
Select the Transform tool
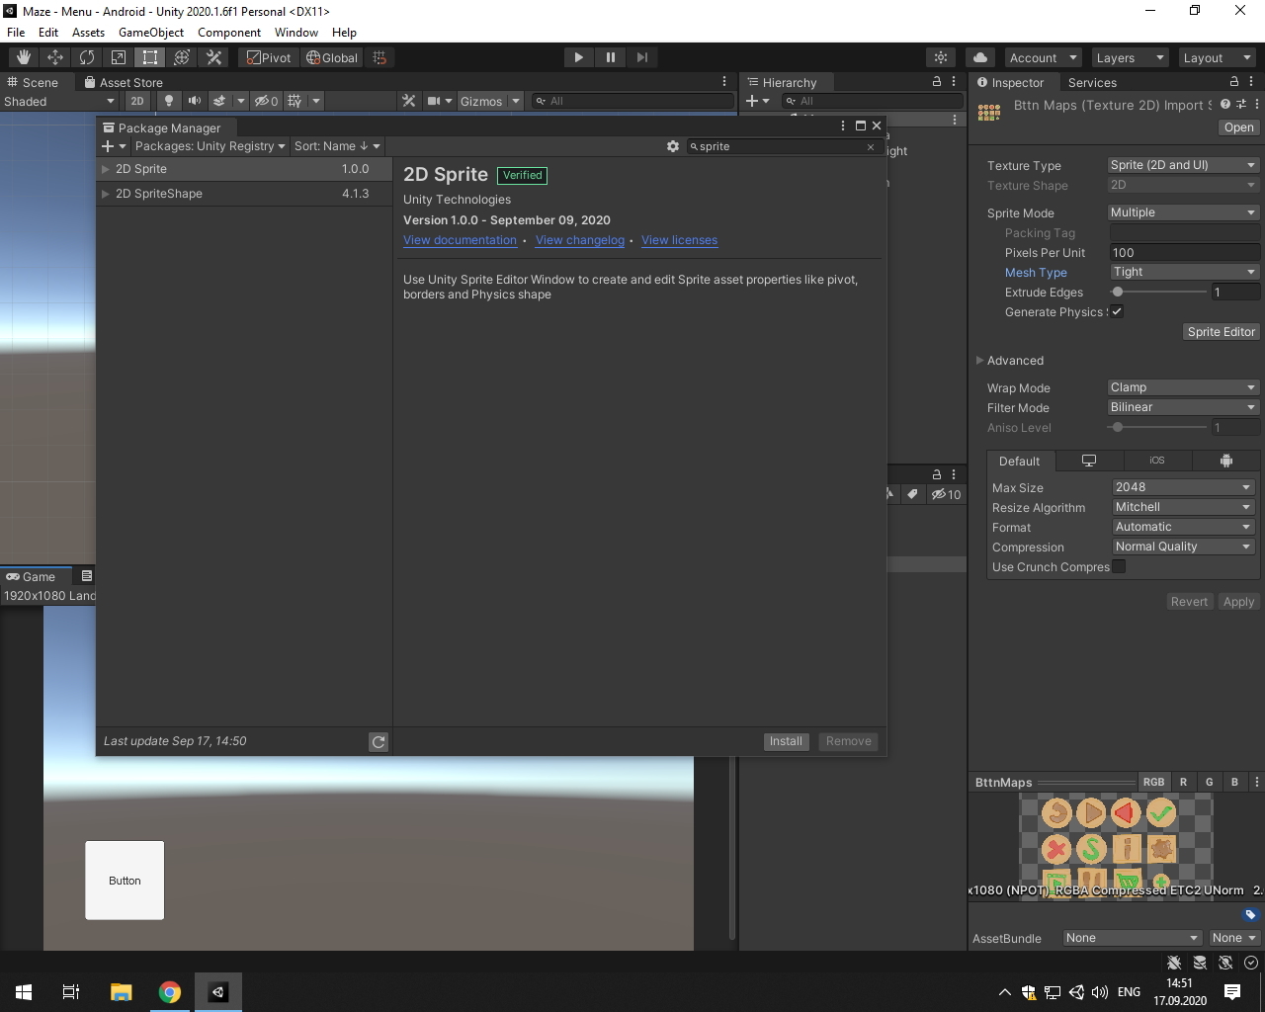182,57
